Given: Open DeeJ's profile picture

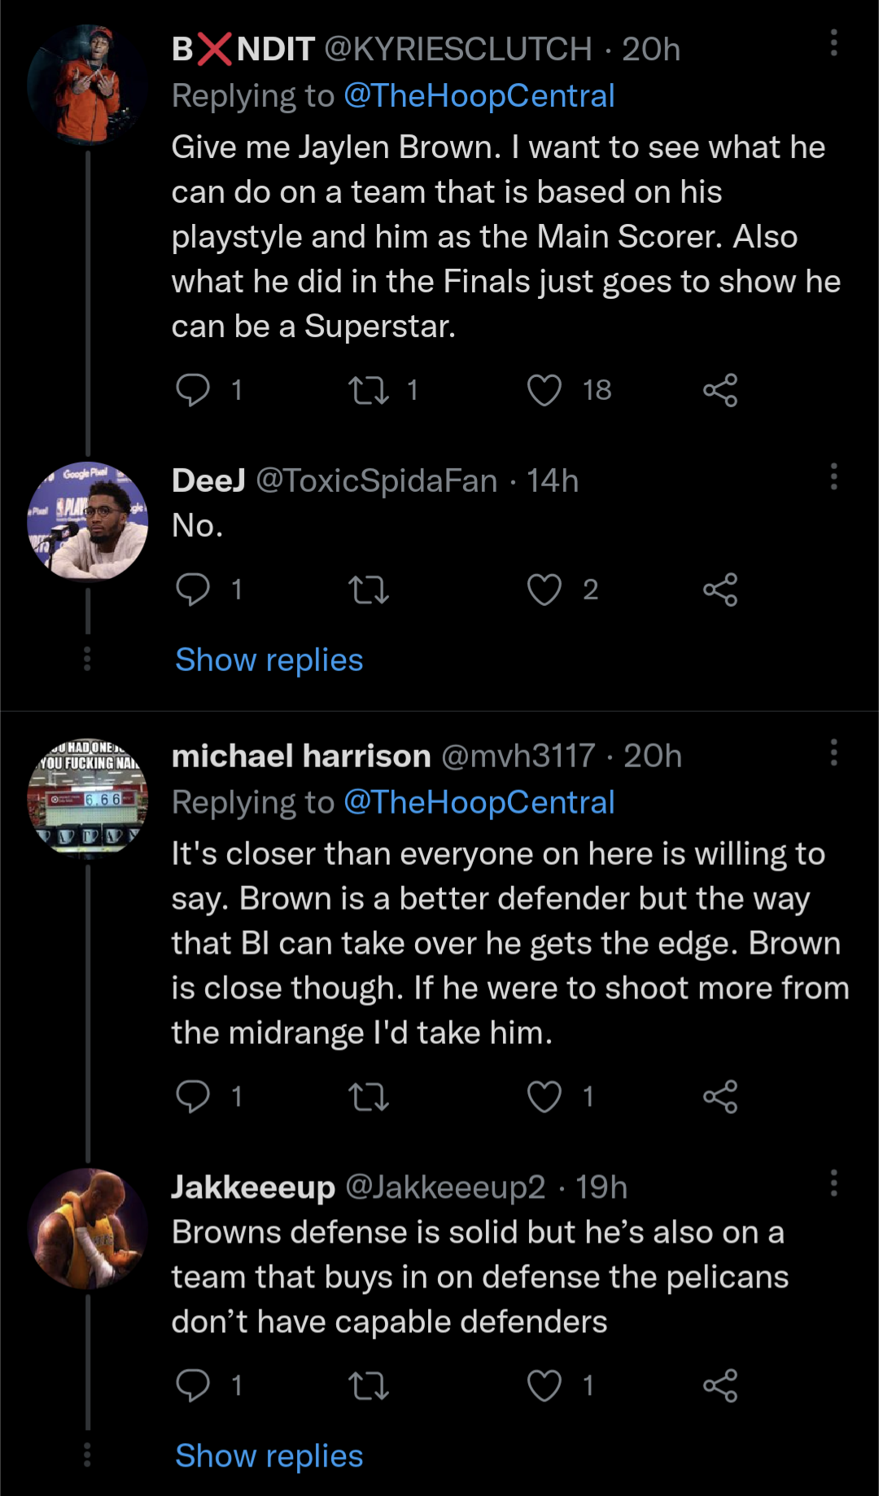Looking at the screenshot, I should pyautogui.click(x=88, y=522).
